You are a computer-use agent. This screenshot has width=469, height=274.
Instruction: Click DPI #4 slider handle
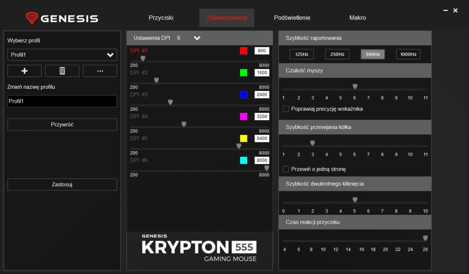184,124
